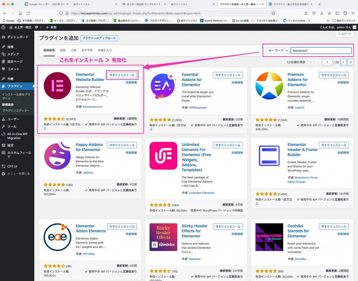Click プラグインのアップロード button

pos(99,38)
